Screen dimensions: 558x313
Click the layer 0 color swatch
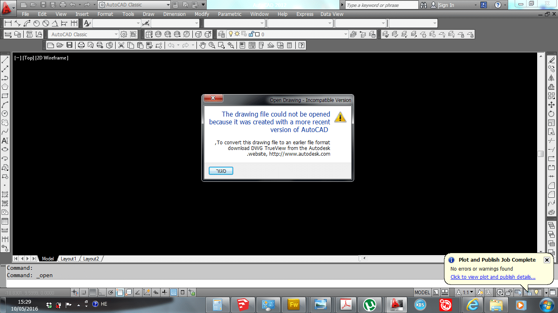257,35
